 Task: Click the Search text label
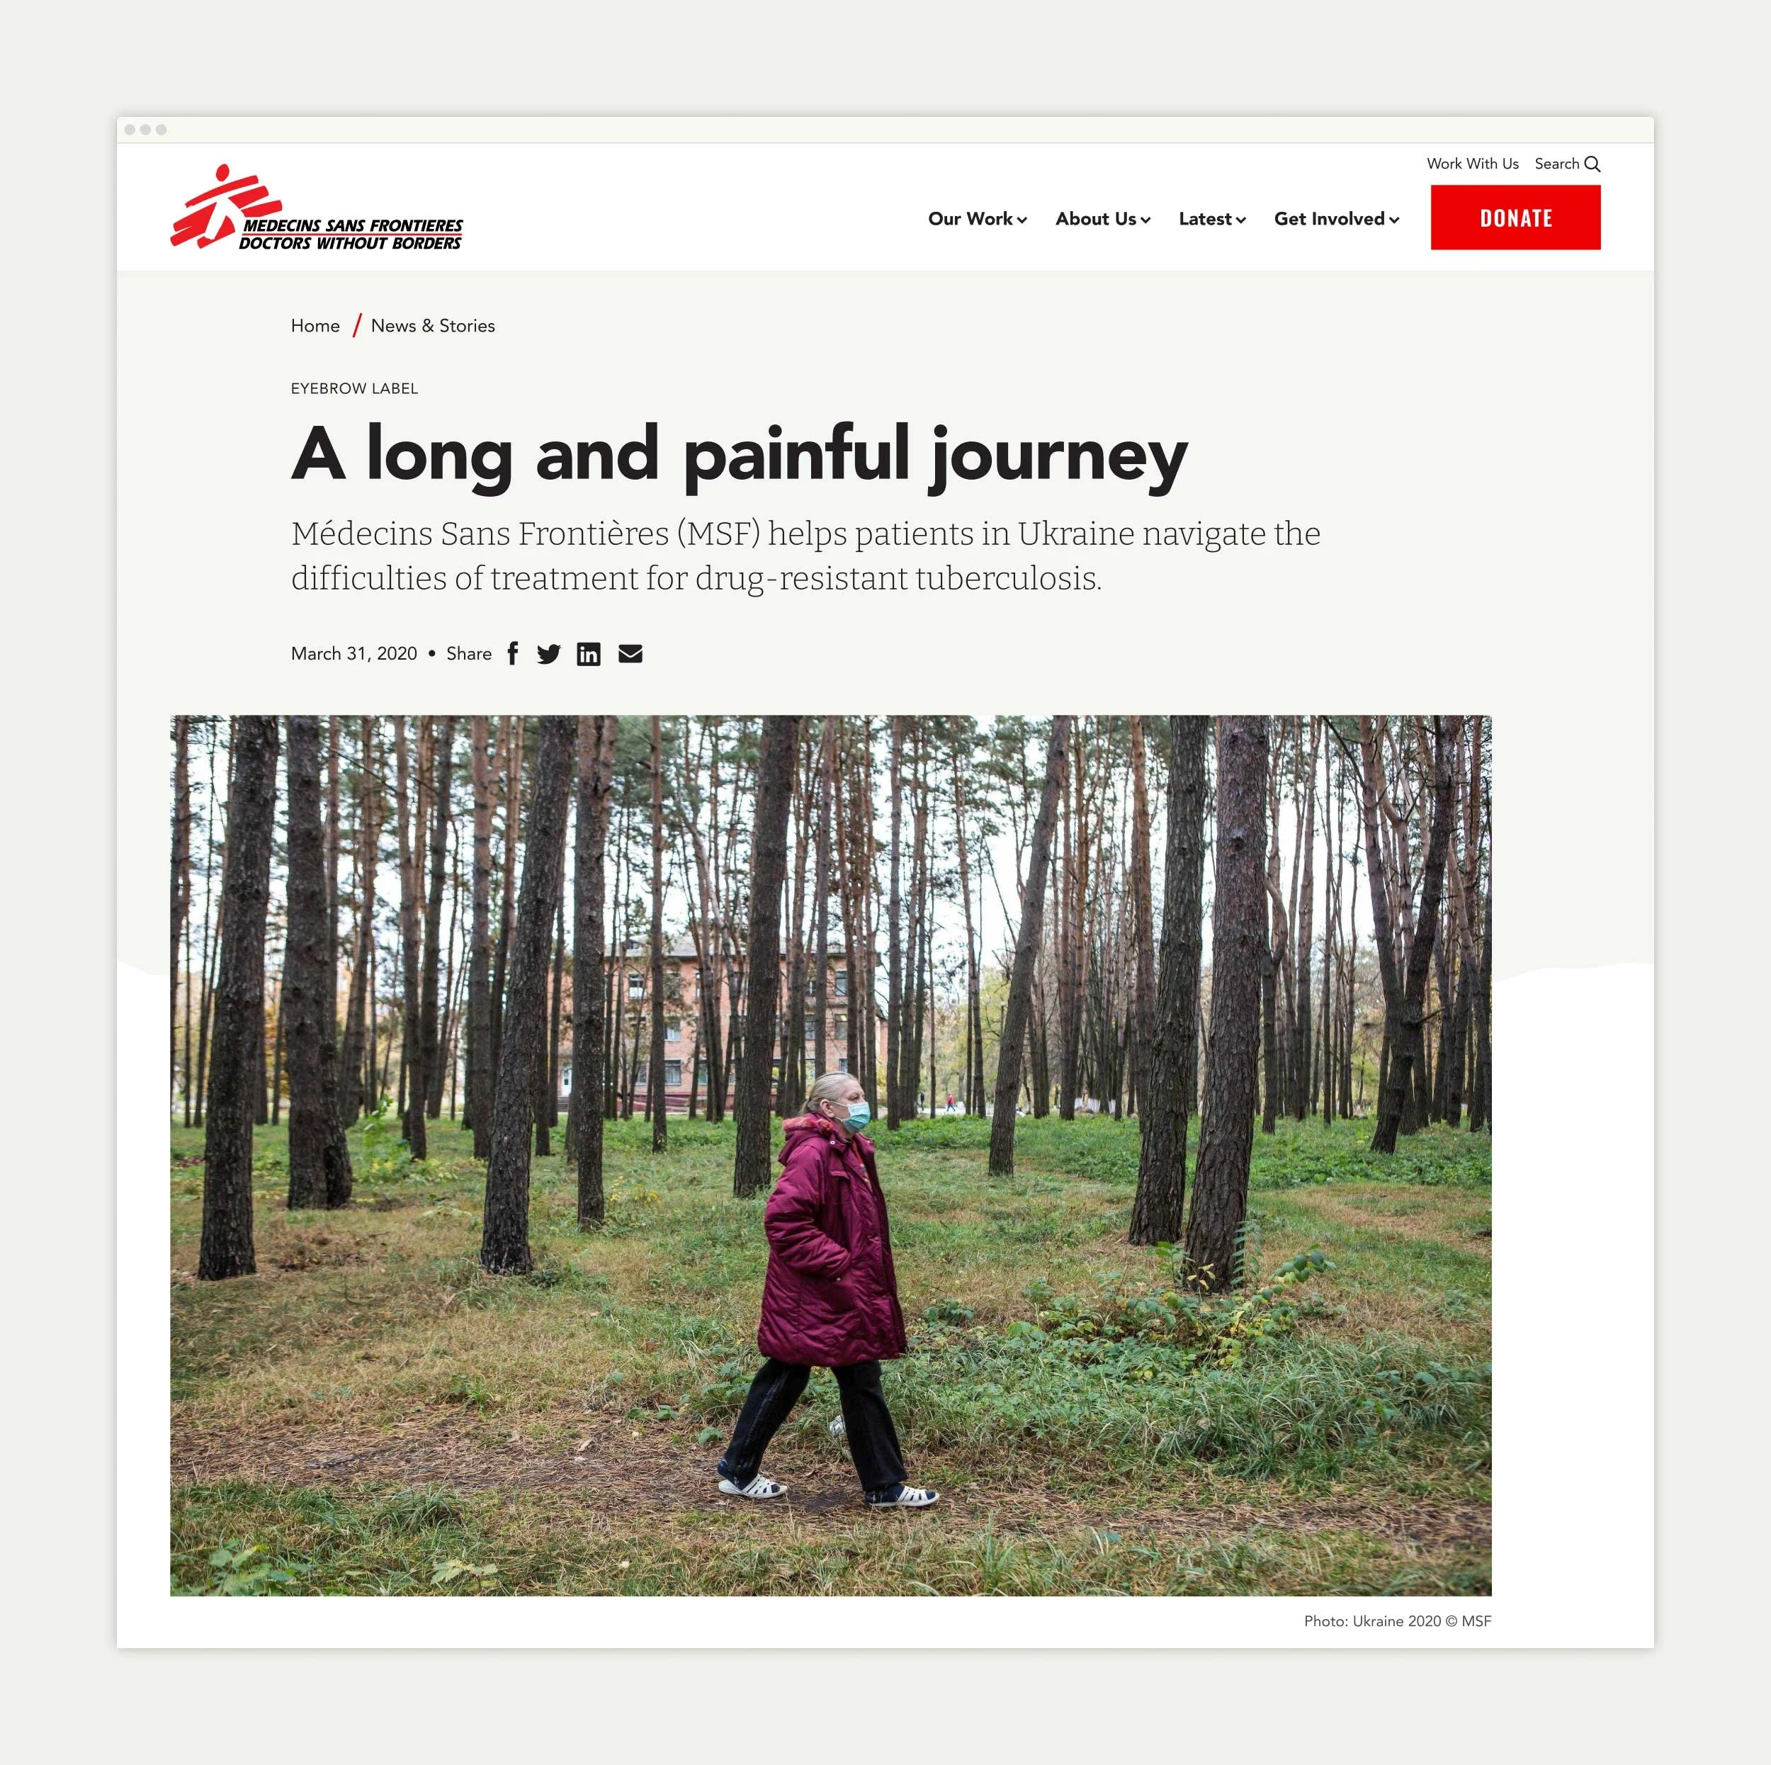pyautogui.click(x=1556, y=163)
